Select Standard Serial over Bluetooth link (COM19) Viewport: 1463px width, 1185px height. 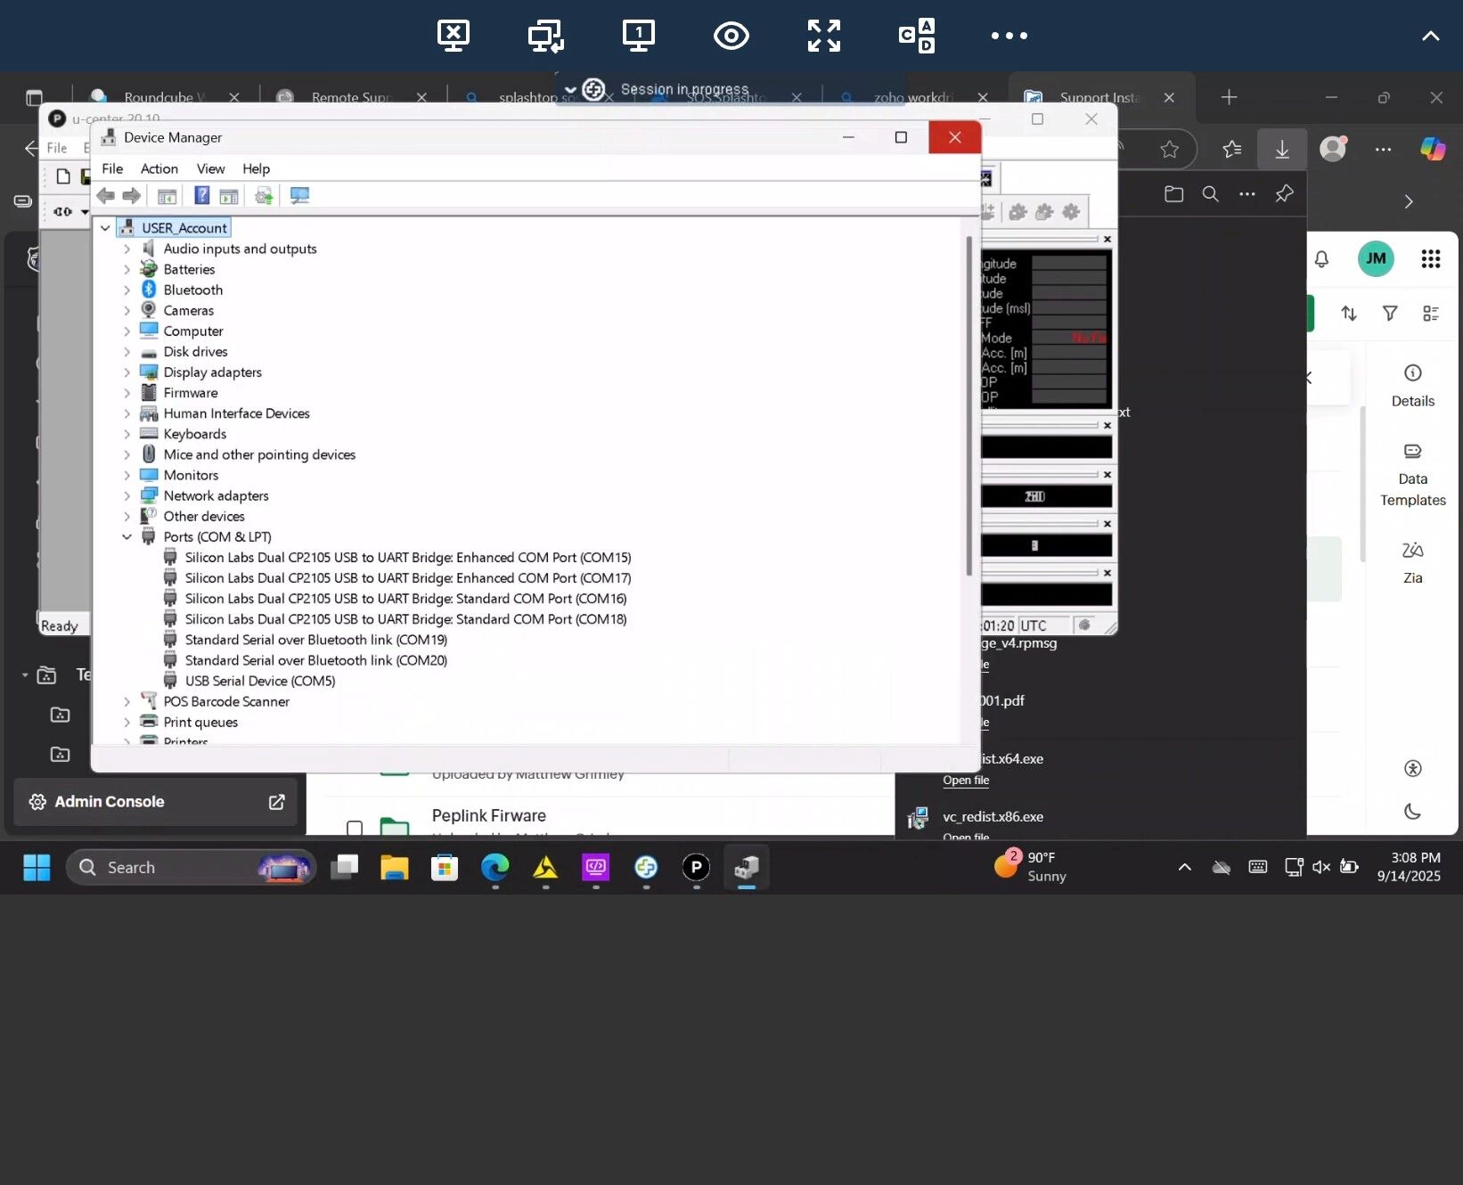pos(316,641)
